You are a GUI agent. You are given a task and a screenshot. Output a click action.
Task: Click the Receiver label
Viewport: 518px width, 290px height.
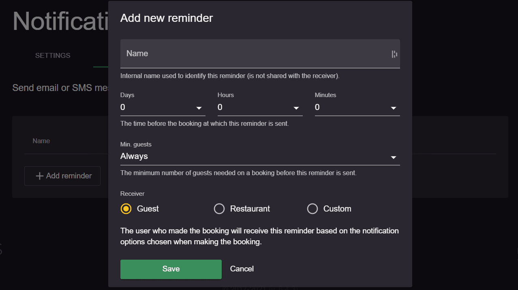point(133,194)
